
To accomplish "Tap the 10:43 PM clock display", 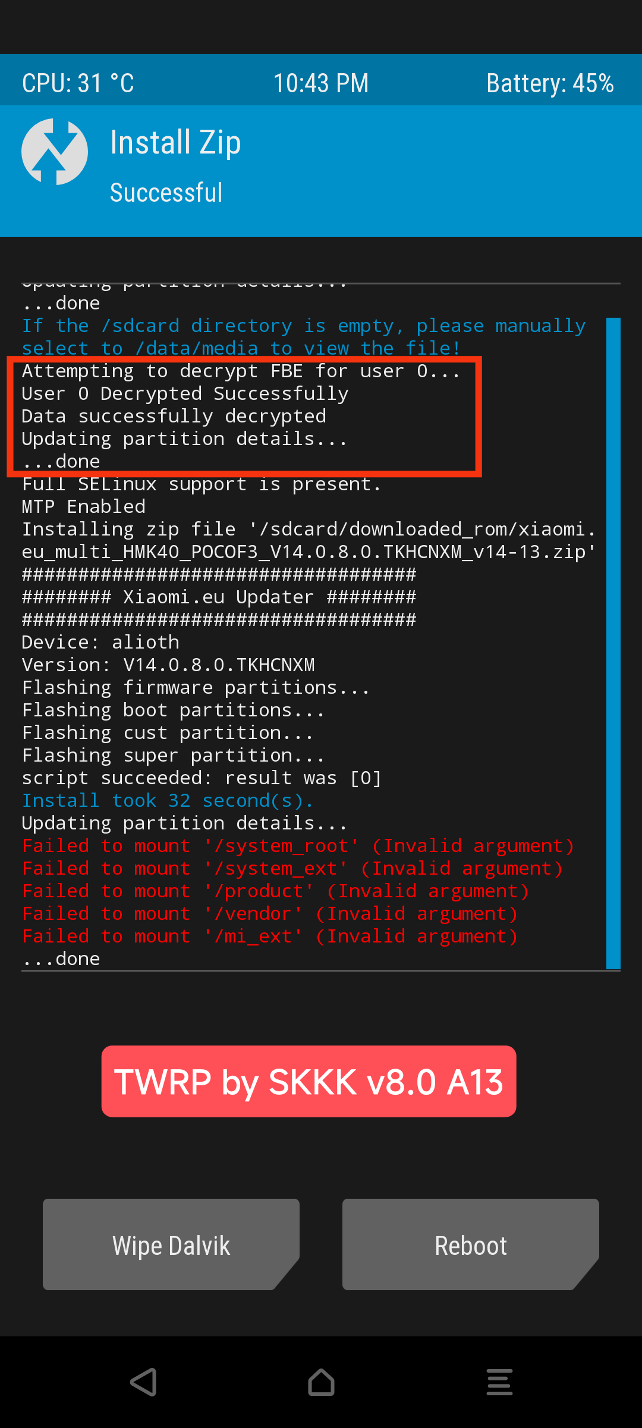I will pos(321,83).
